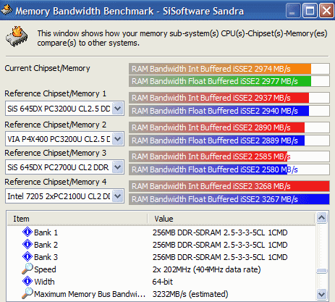Click the orange Int Buffered 2974 MB/s bar
Screen dimensions: 335x302
point(220,69)
